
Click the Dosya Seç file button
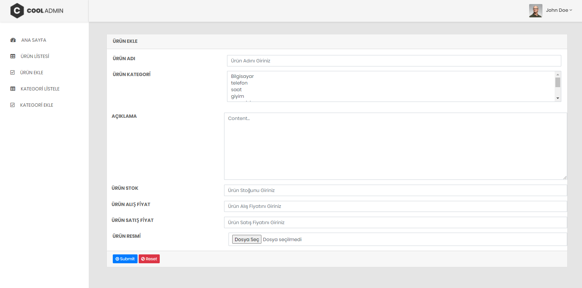(x=247, y=239)
